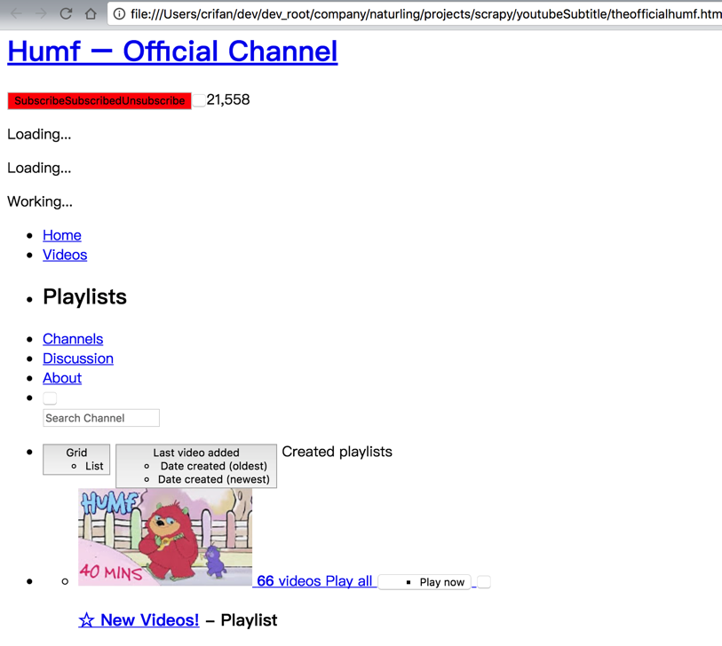Viewport: 722px width, 646px height.
Task: Click the 21,558 subscriber count
Action: click(x=228, y=100)
